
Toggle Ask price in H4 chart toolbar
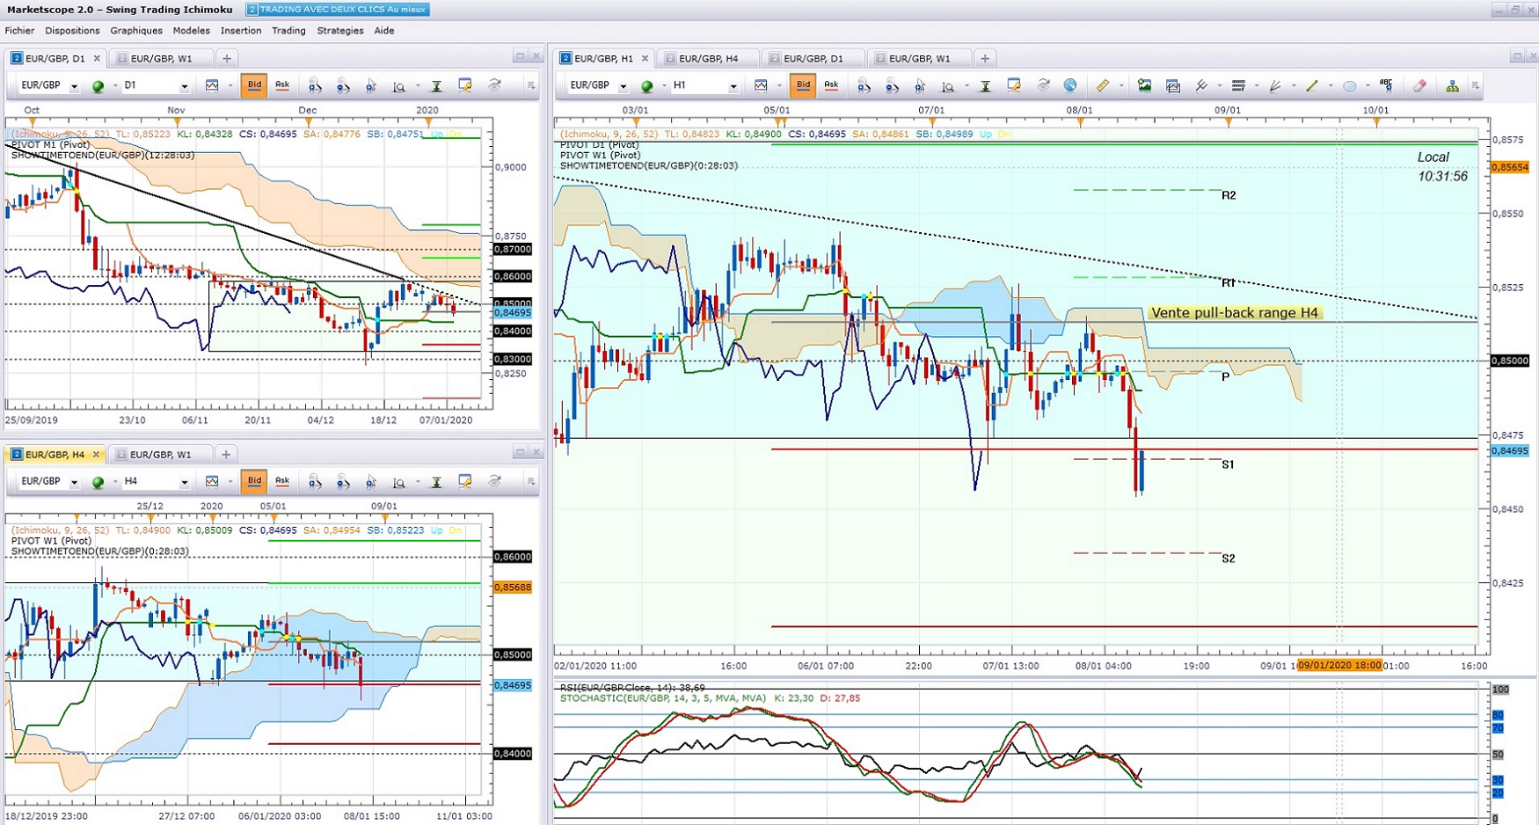point(282,481)
